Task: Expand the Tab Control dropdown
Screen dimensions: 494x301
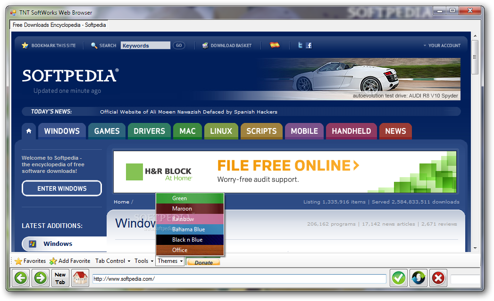Action: 113,261
